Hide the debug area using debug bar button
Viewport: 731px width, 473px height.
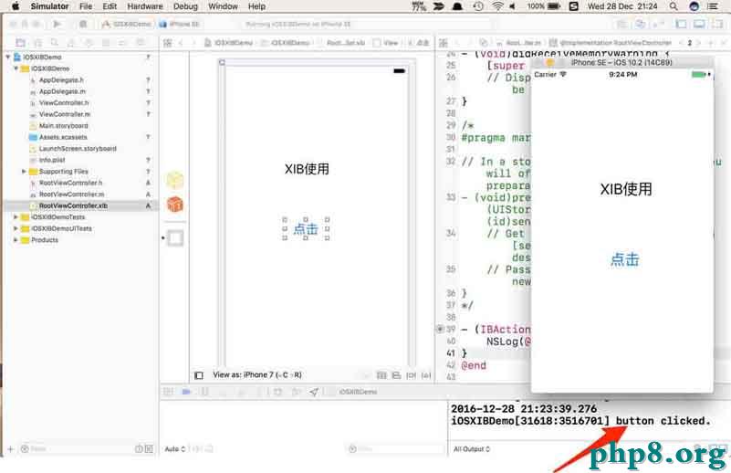click(169, 392)
